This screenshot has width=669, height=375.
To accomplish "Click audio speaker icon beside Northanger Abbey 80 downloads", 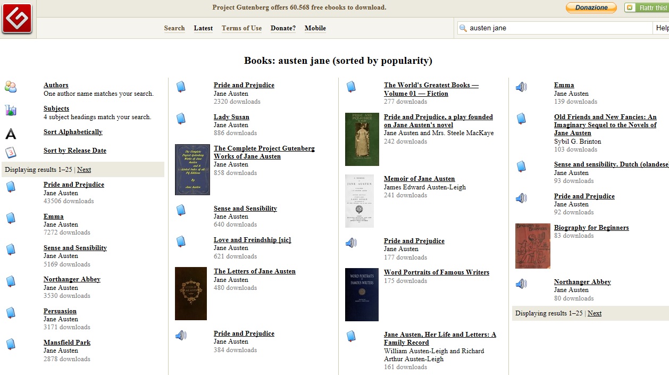I will point(521,284).
